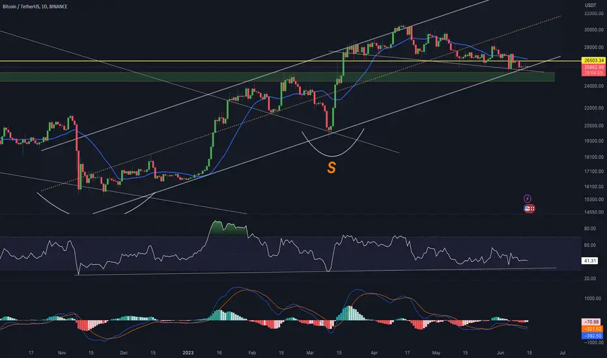The height and width of the screenshot is (358, 607).
Task: Click the 19300.00 price axis label
Action: (593, 141)
